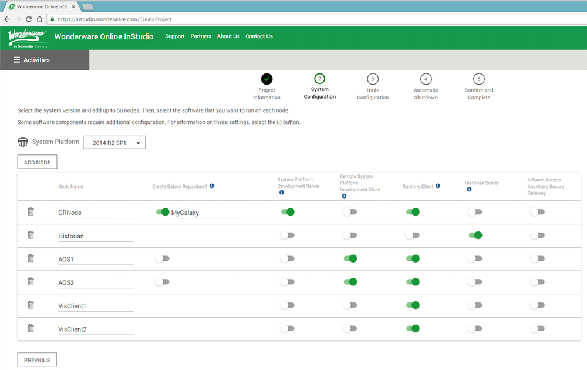Open the System Platform version dropdown
The width and height of the screenshot is (587, 370).
[x=114, y=143]
